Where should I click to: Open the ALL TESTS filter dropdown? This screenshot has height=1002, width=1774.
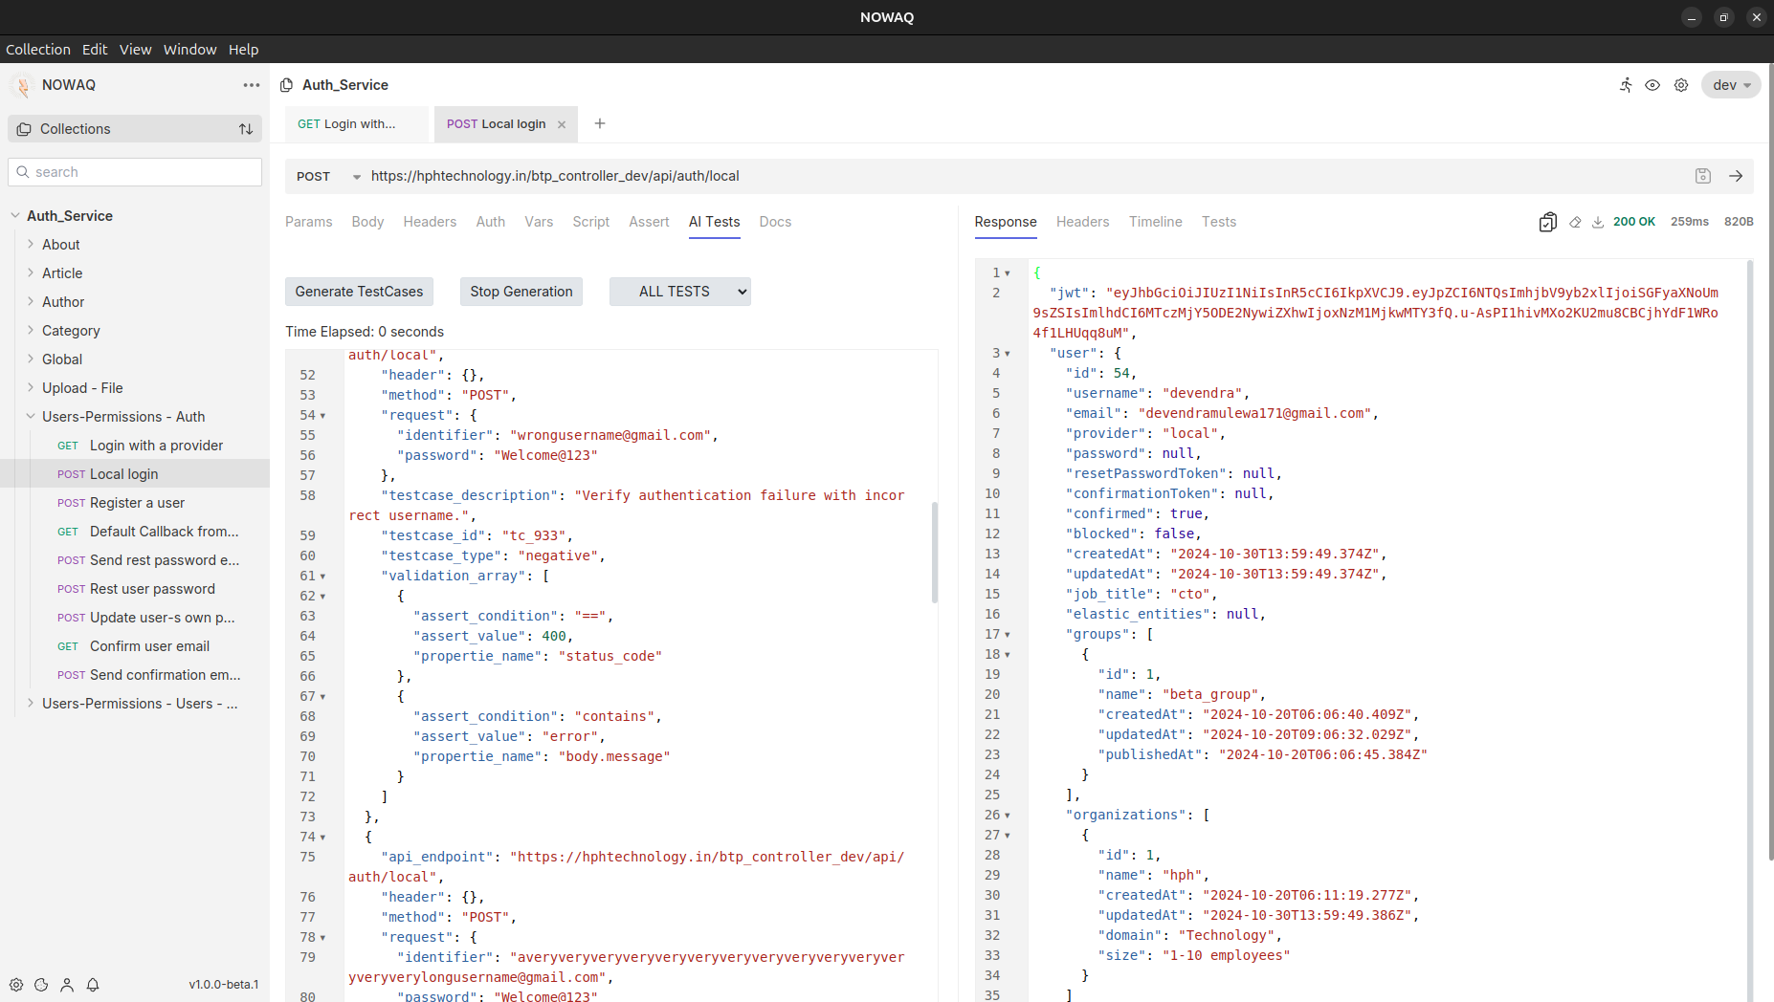[x=679, y=292]
